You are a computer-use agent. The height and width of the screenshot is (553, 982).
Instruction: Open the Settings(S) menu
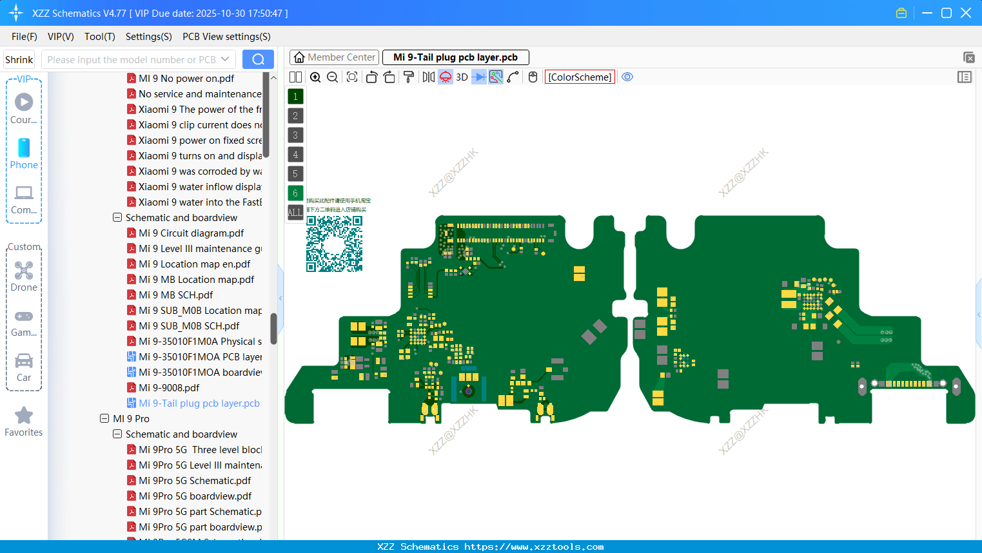(148, 37)
